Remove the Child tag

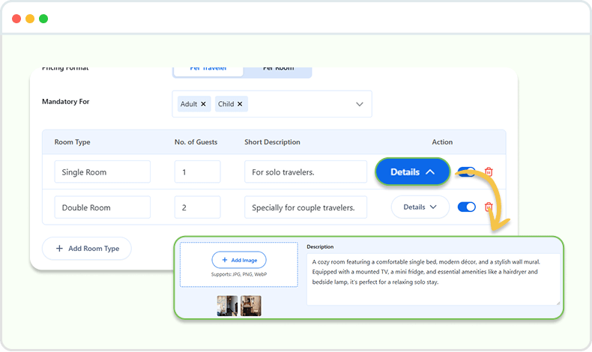[x=240, y=104]
